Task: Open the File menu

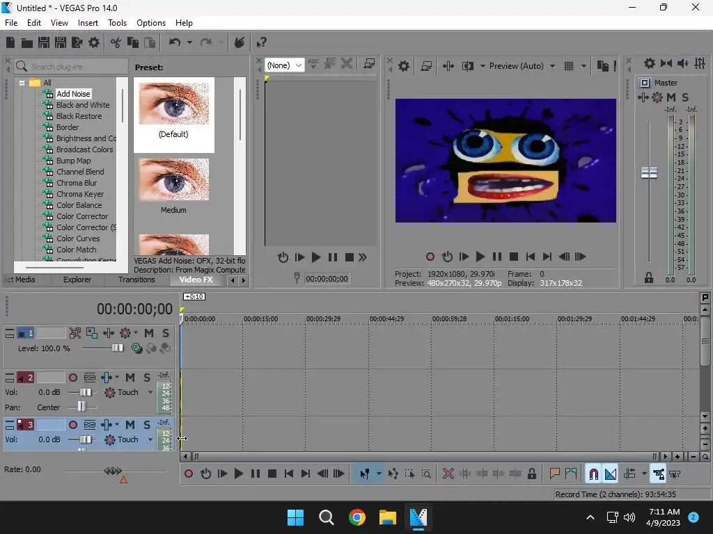Action: point(11,23)
